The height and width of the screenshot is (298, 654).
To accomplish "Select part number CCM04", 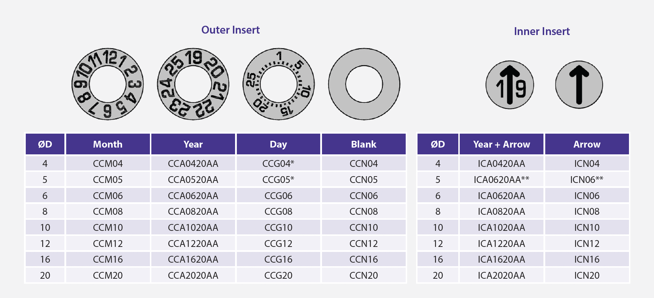I will tap(108, 164).
